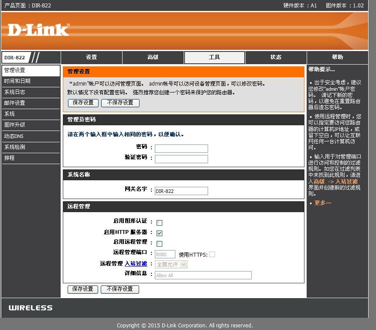Go to 邮件设置 sidebar page

31,103
